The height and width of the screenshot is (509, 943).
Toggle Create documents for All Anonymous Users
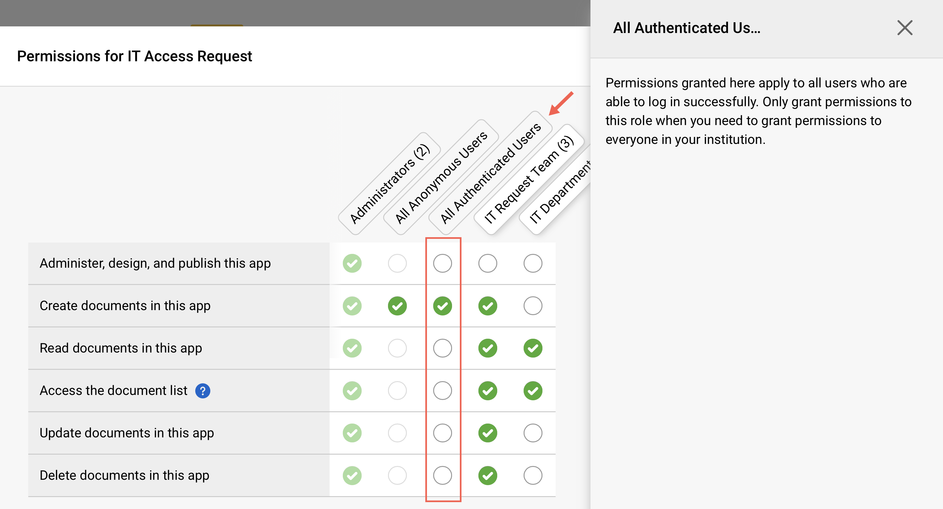(397, 305)
